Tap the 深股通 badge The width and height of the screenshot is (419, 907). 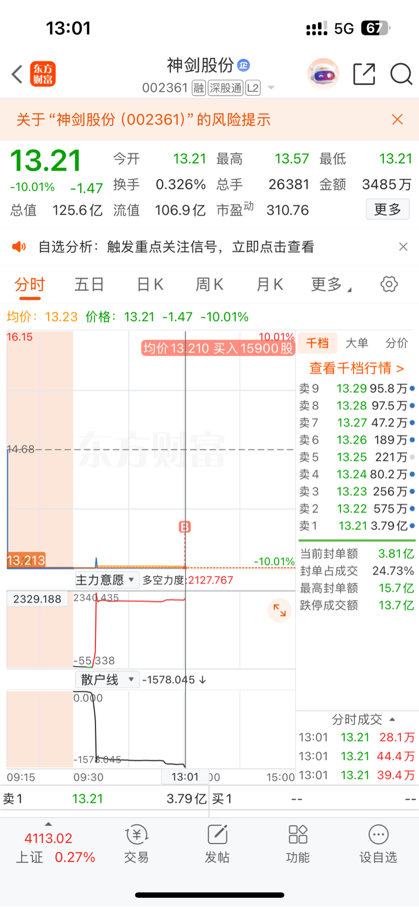tap(225, 88)
